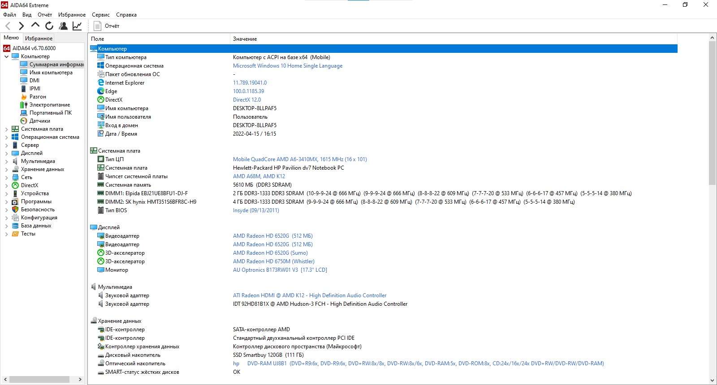This screenshot has width=717, height=385.
Task: Click the Тесты icon in the left tree
Action: [15, 234]
